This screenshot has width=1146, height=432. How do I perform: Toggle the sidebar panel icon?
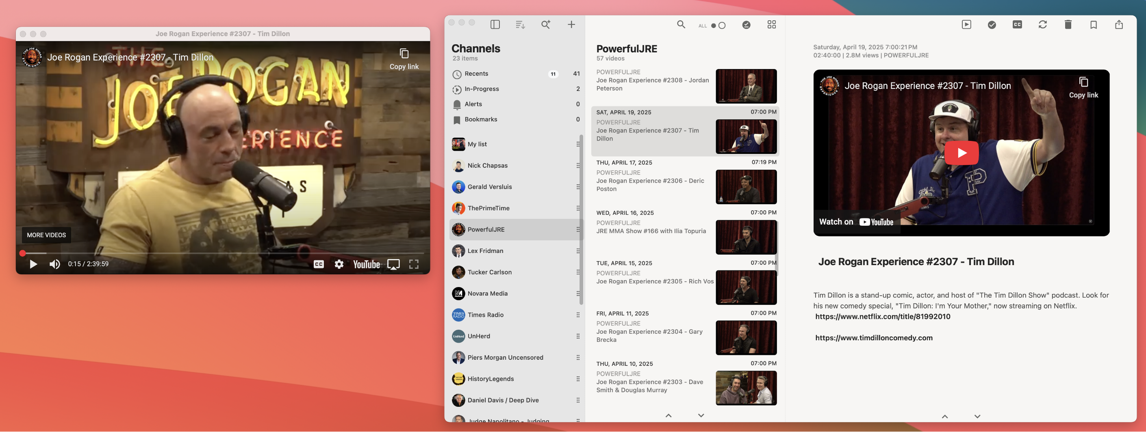(x=495, y=25)
